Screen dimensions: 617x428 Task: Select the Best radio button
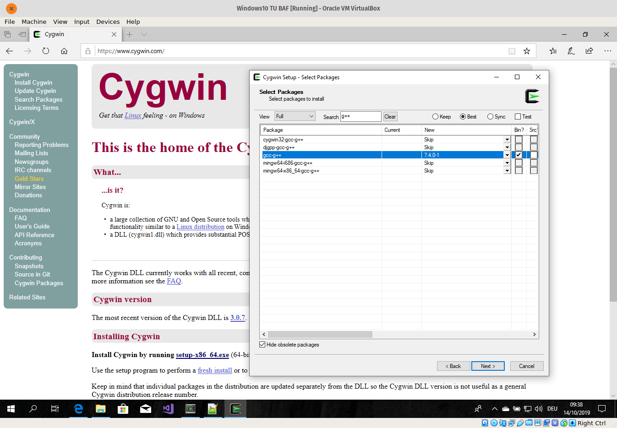pyautogui.click(x=468, y=117)
